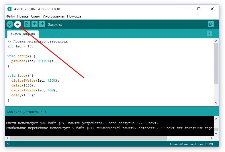This screenshot has width=225, height=152.
Task: Click the 'Глобальные переменные используют 9 байт' line
Action: [110, 128]
